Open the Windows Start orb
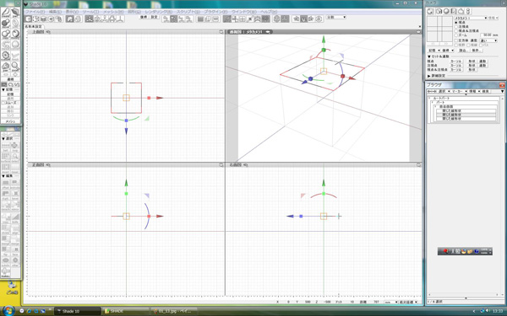The width and height of the screenshot is (507, 316). point(8,311)
